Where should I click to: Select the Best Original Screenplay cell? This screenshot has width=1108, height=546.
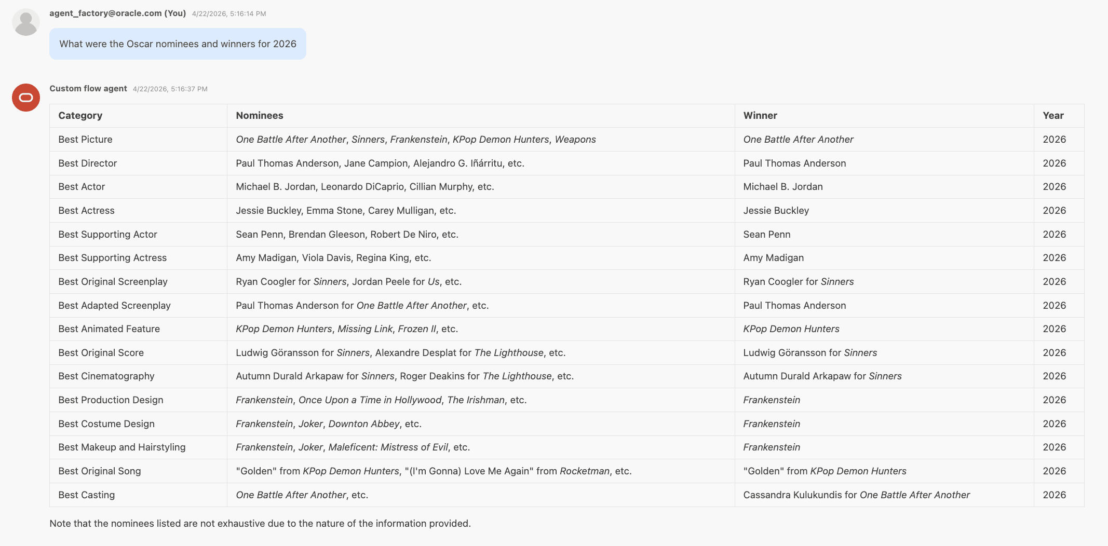(138, 282)
